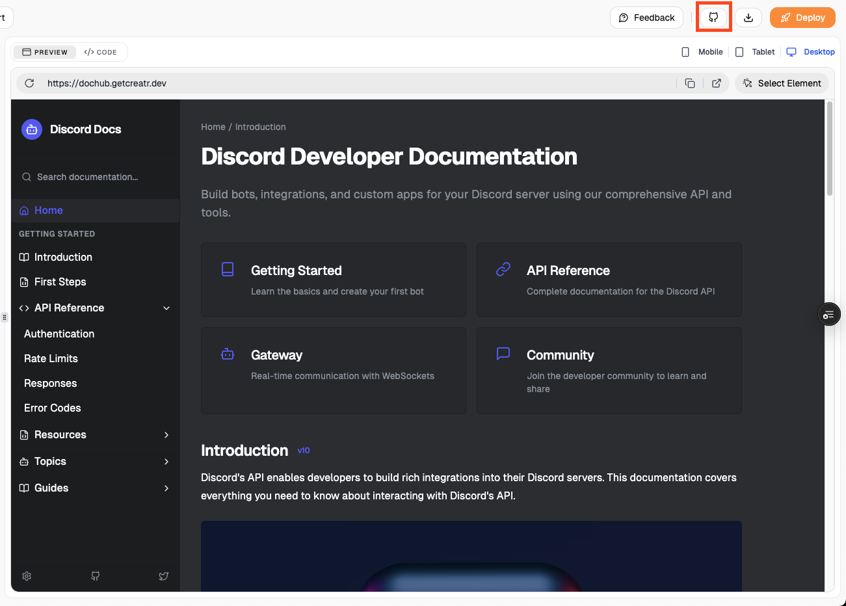Image resolution: width=846 pixels, height=606 pixels.
Task: Select Rate Limits in the sidebar
Action: click(51, 358)
